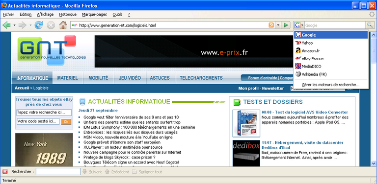Click the 'Votre code postal ici' field
The height and width of the screenshot is (184, 377).
point(38,121)
